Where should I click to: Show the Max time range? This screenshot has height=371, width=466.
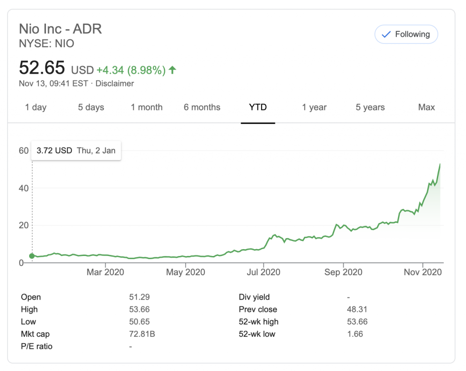426,107
